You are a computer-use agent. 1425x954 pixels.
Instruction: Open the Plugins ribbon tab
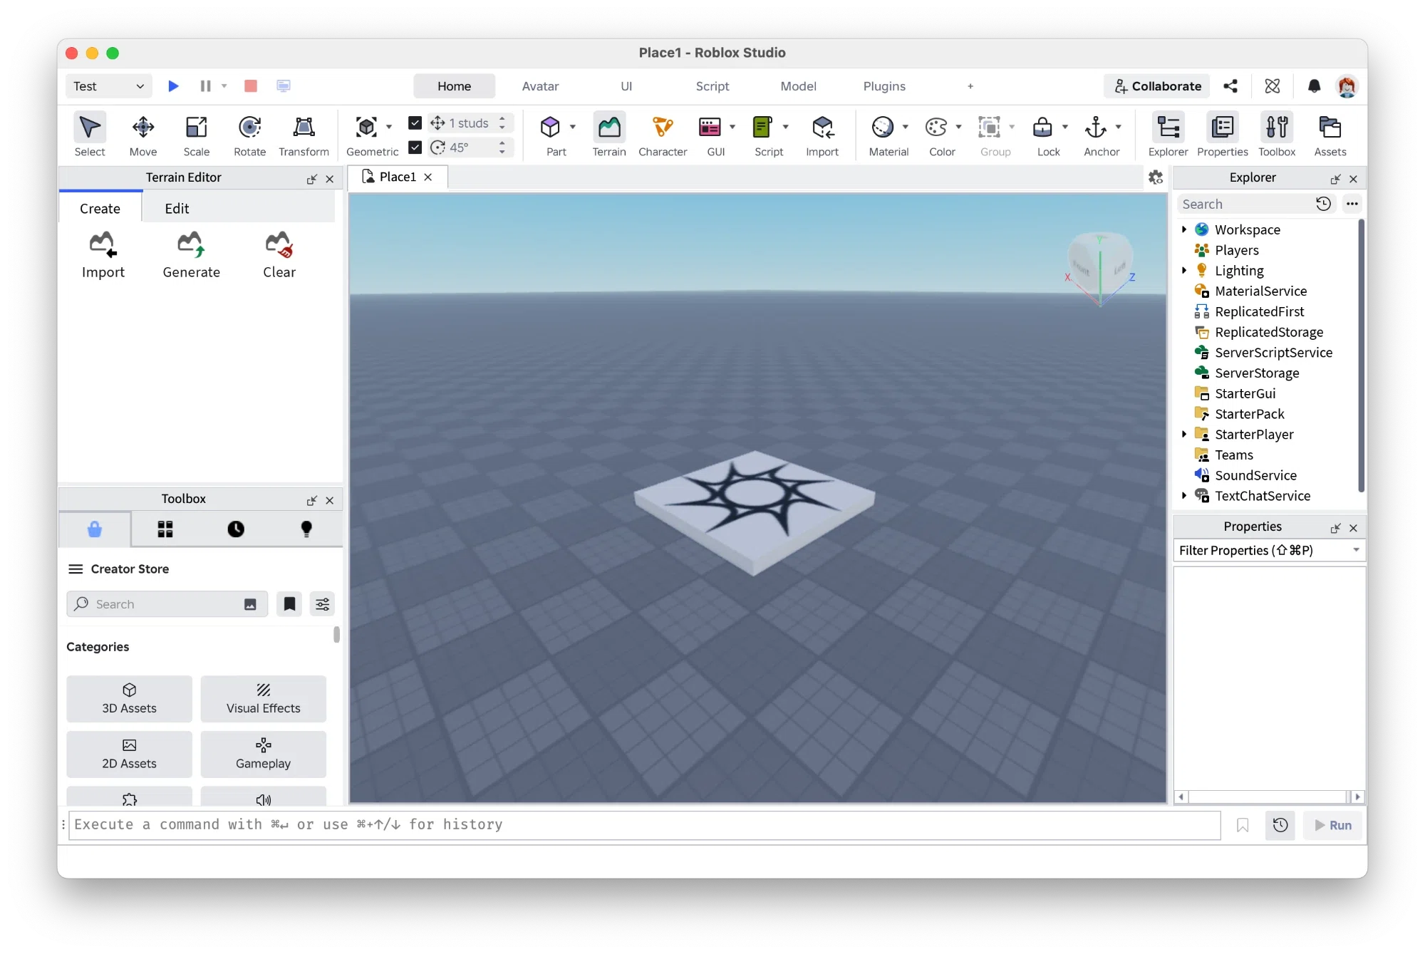click(x=884, y=86)
